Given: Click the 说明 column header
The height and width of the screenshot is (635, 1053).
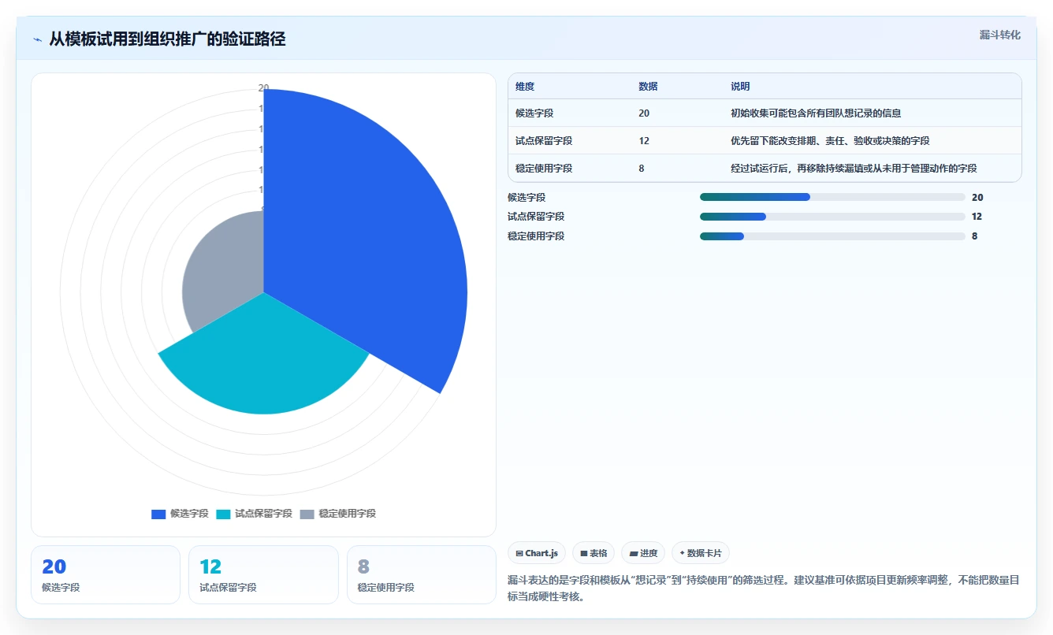Looking at the screenshot, I should [740, 87].
